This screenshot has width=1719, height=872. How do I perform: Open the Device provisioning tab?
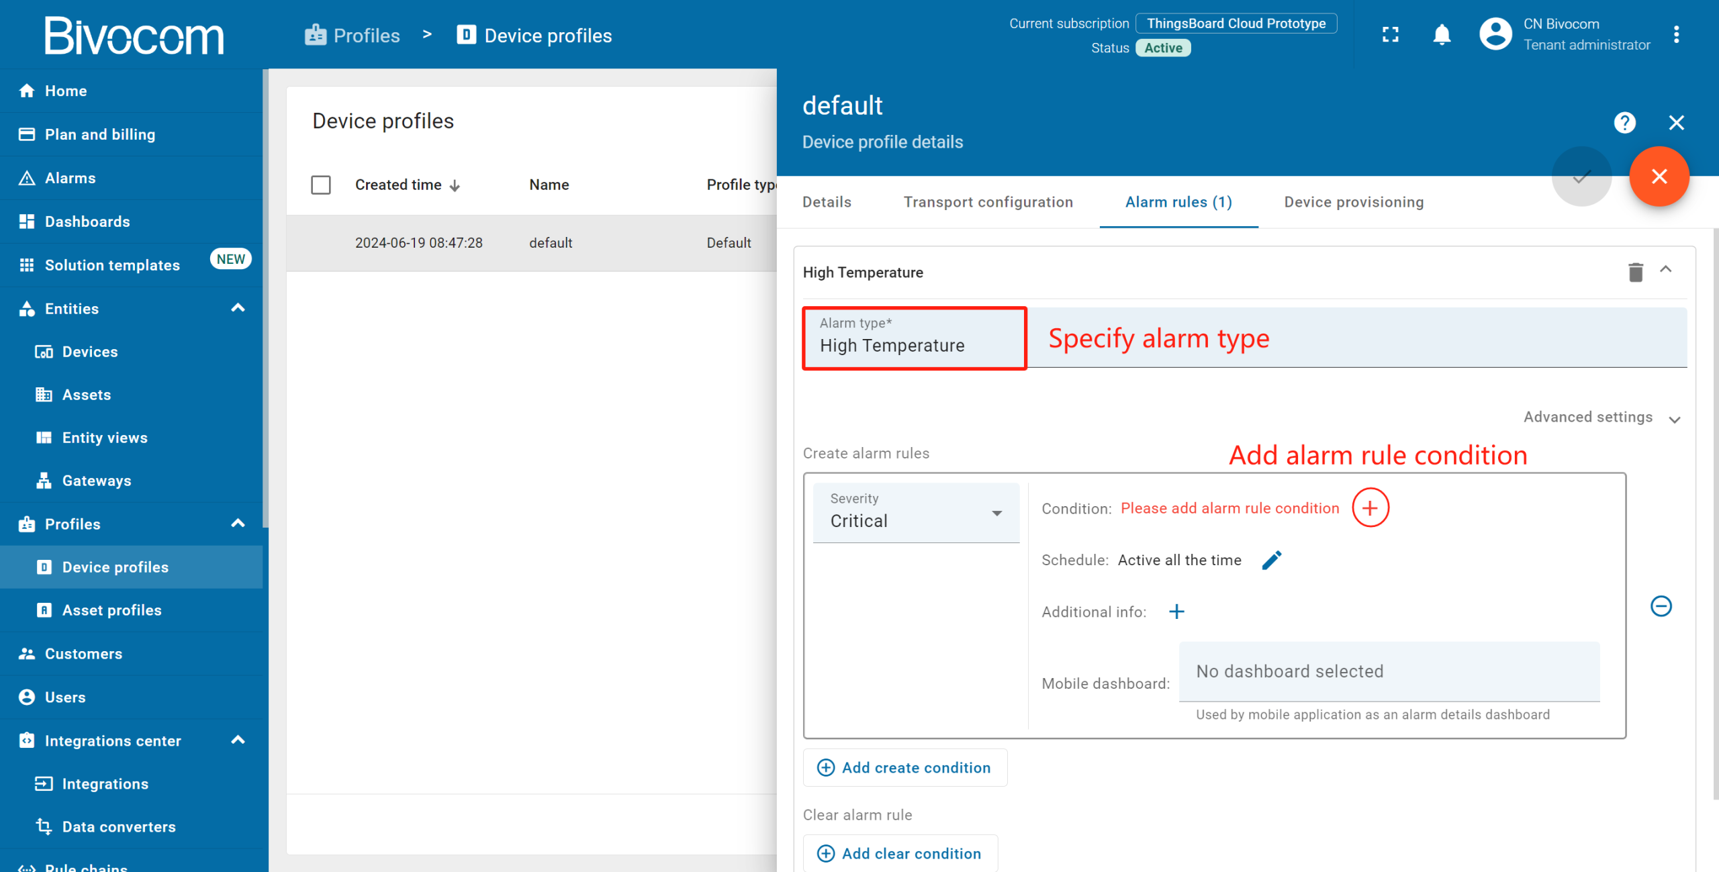pyautogui.click(x=1354, y=202)
